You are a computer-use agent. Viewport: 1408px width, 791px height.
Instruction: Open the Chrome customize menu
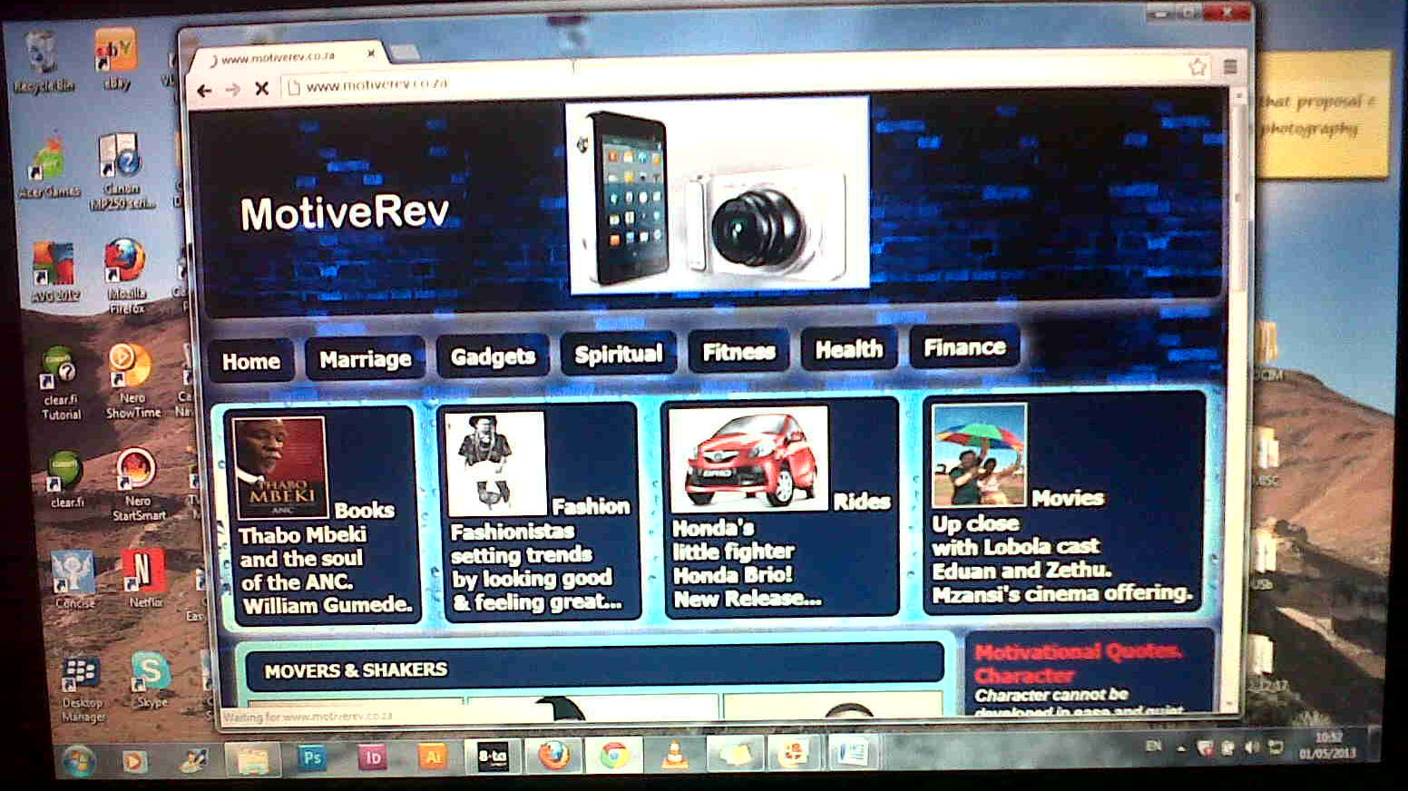click(x=1230, y=65)
